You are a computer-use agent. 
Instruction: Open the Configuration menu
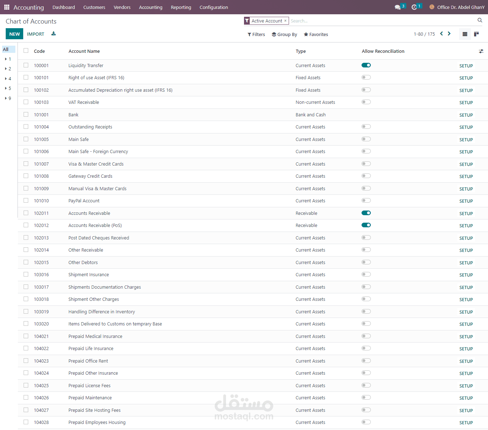(x=214, y=7)
